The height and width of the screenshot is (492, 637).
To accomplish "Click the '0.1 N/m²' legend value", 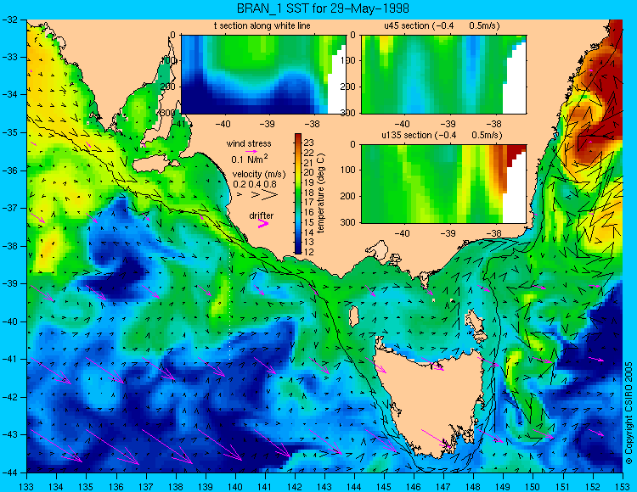I will click(250, 159).
